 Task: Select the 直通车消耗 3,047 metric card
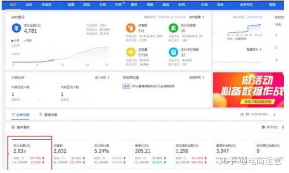coord(234,153)
